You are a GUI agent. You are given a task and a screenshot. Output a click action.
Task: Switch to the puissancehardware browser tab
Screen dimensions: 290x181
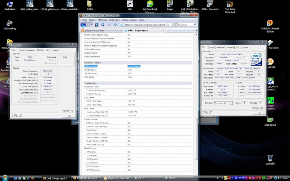(101, 30)
